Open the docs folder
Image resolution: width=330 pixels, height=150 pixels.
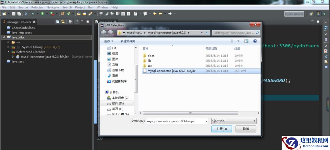point(151,56)
